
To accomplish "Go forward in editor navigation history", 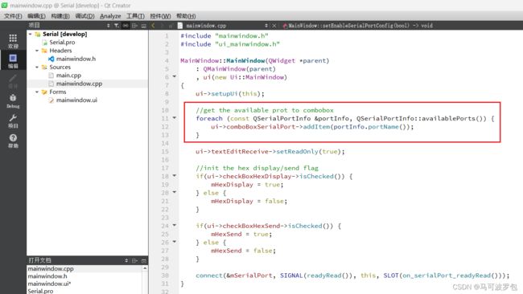I will coord(162,26).
